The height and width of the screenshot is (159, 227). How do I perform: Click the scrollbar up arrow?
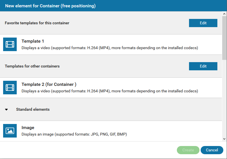click(x=224, y=14)
